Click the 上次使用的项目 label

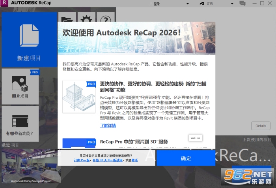click(257, 140)
